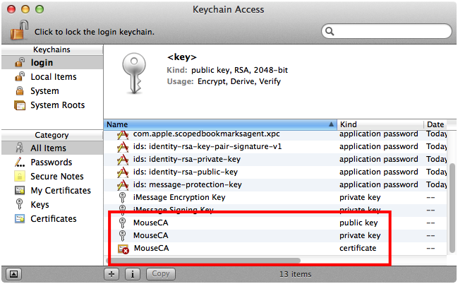Image resolution: width=458 pixels, height=284 pixels.
Task: Click 'private key' kind of iMessage Encryption Key
Action: (360, 197)
